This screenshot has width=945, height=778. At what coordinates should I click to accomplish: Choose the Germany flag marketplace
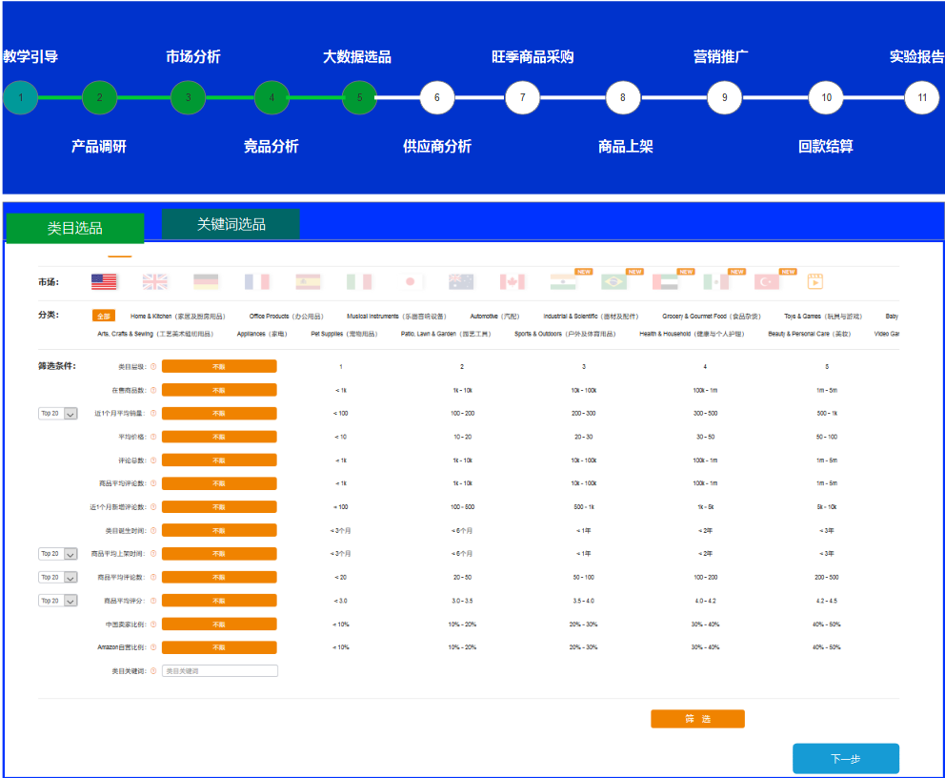pos(206,281)
